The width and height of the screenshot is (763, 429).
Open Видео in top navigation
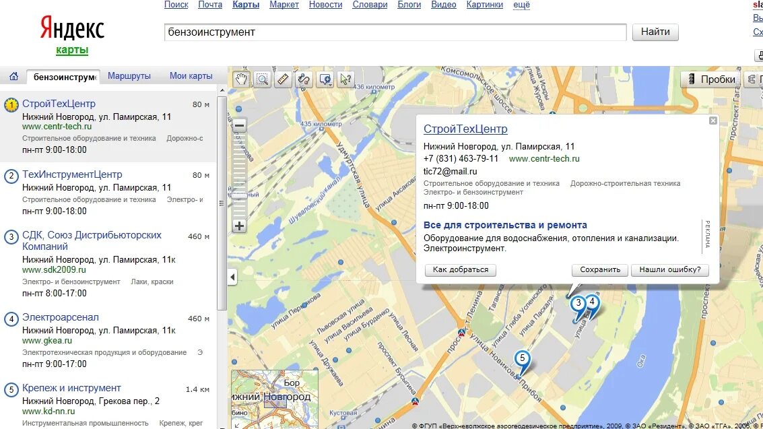click(x=444, y=4)
